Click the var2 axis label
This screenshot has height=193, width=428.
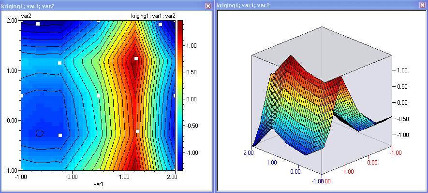pos(26,16)
